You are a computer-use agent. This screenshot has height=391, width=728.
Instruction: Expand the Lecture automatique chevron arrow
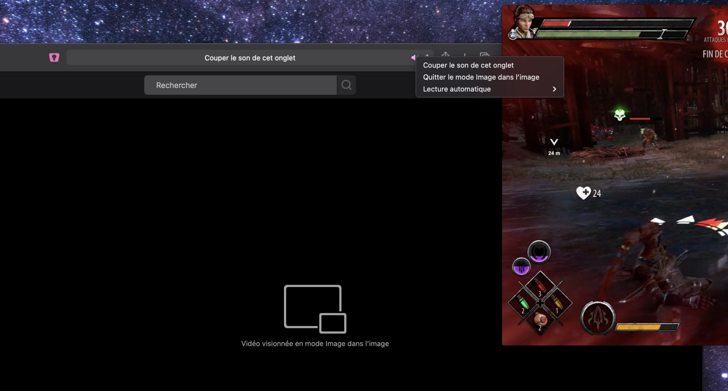(554, 89)
